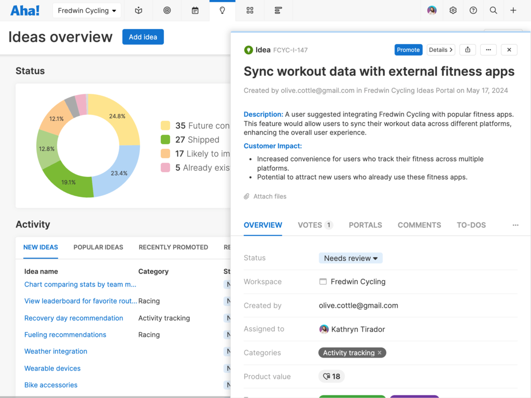Open the Recovery day recommendation idea
The image size is (531, 398).
click(74, 318)
